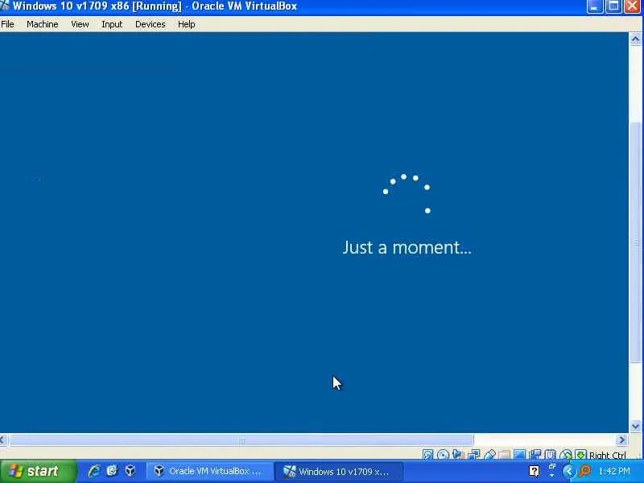Open the audio status icon

pyautogui.click(x=457, y=455)
